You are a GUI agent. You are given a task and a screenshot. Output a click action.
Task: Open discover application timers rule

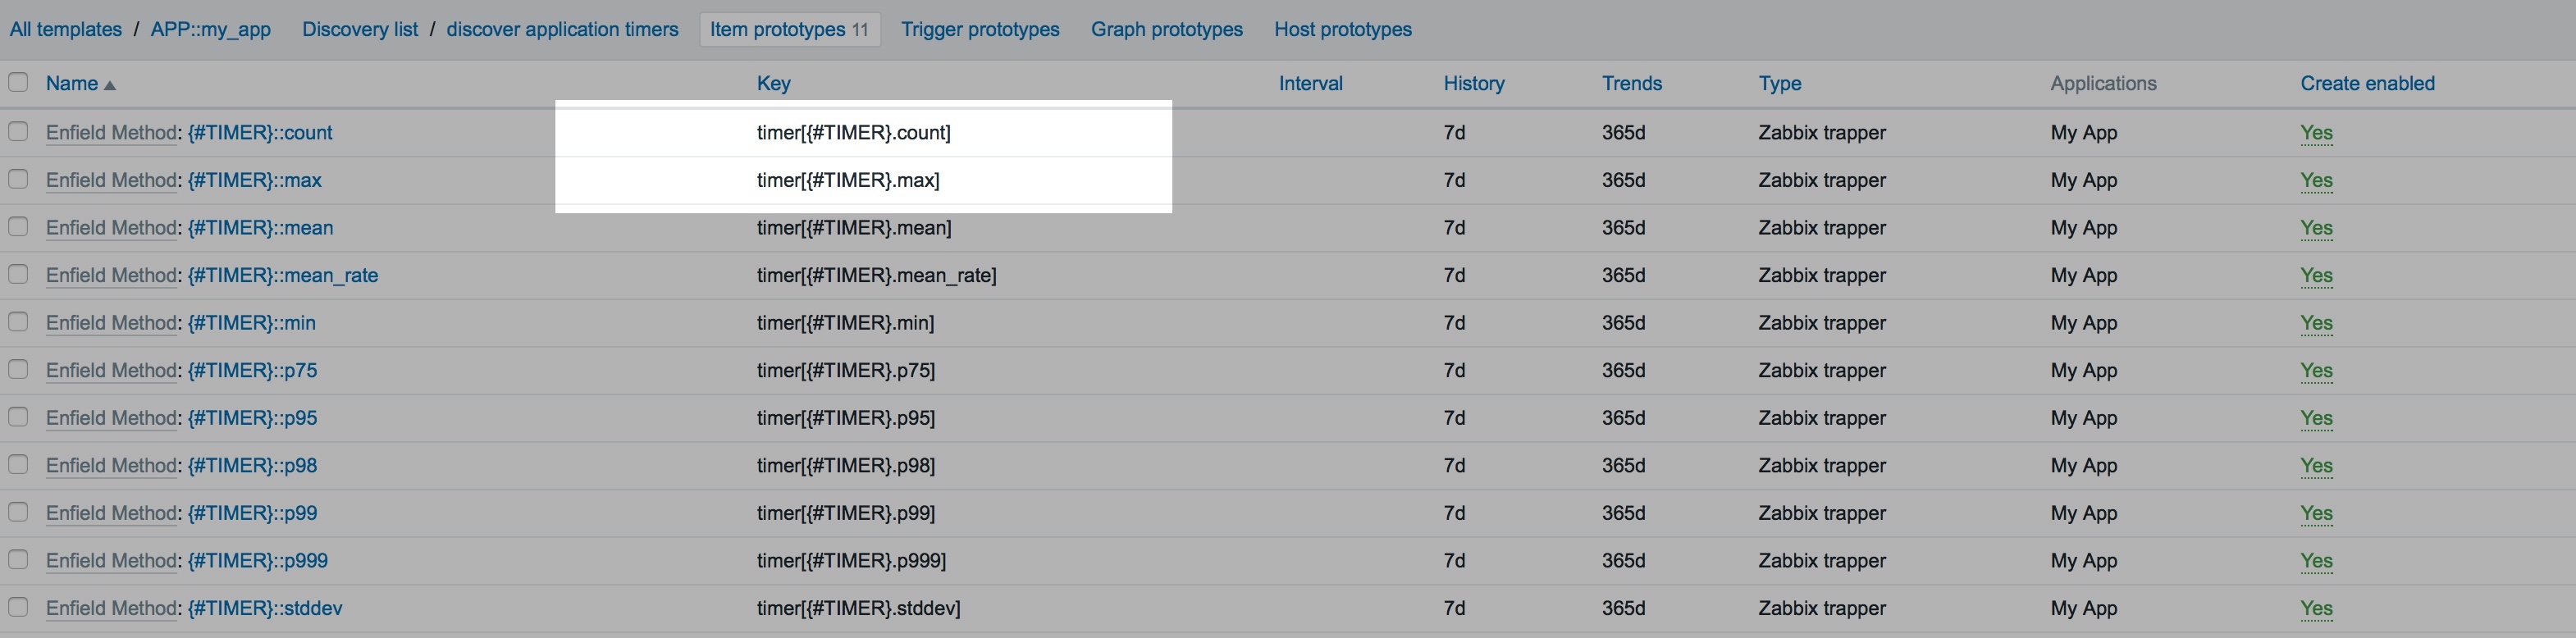pos(562,29)
